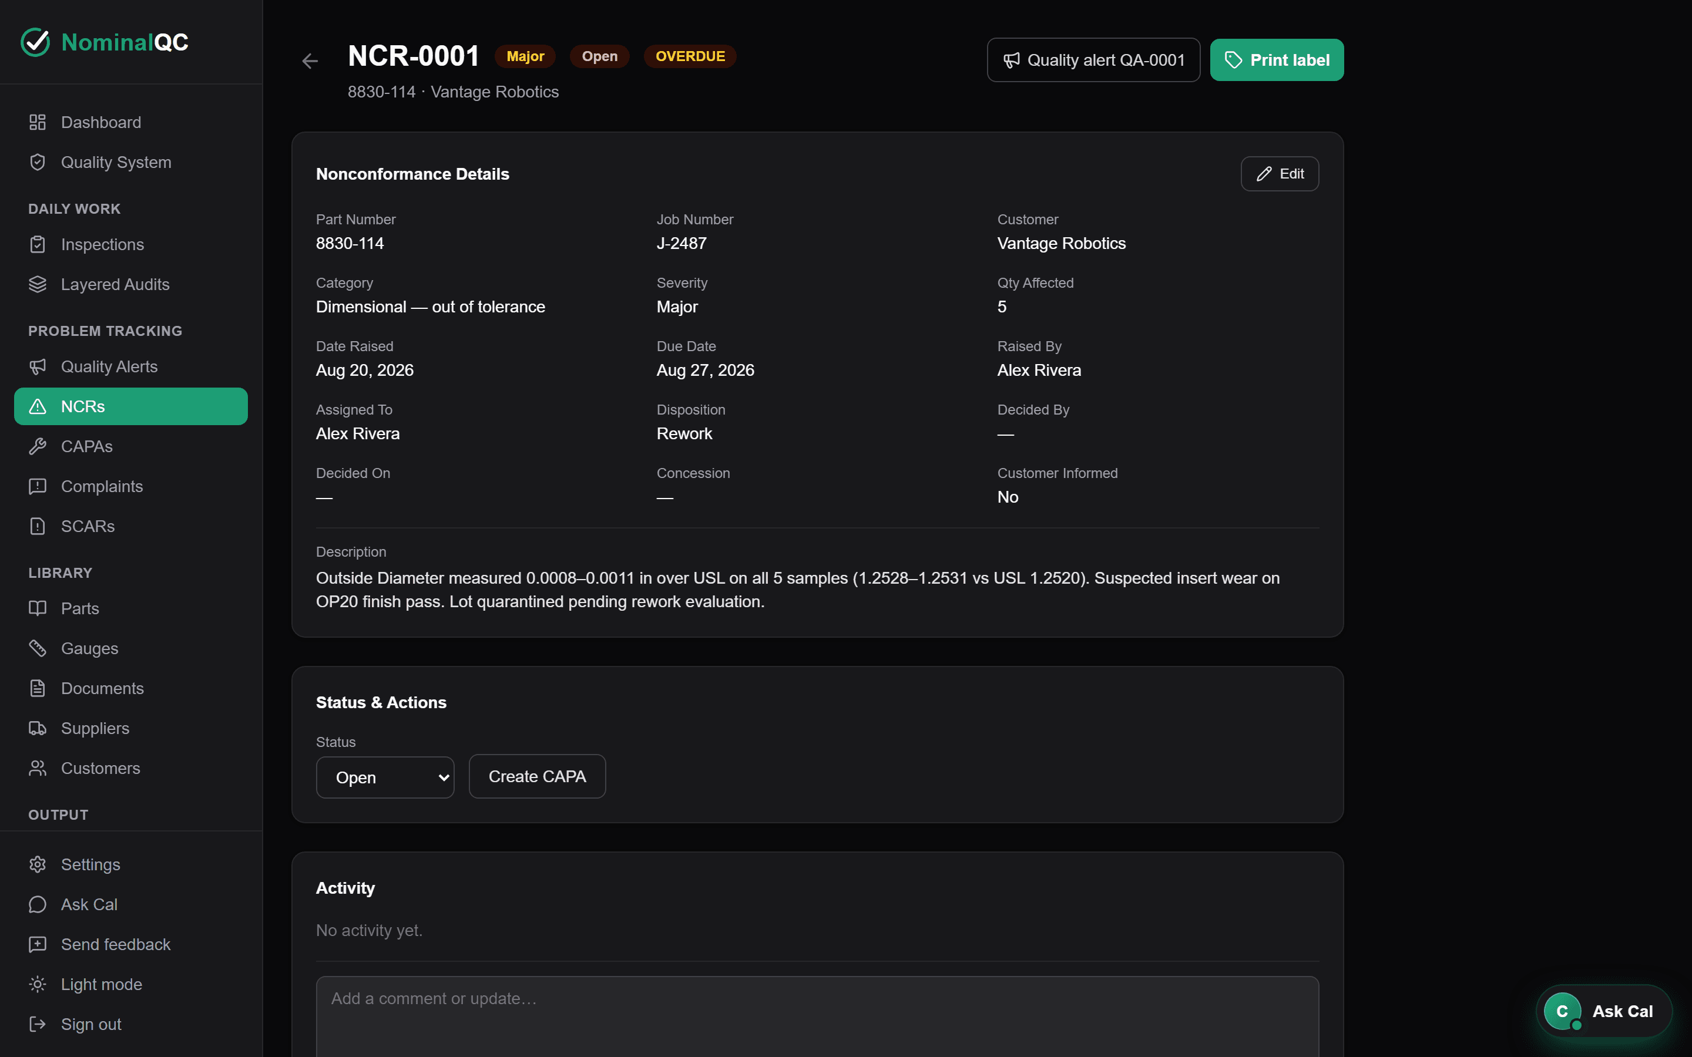Click the Inspections clipboard icon

point(38,245)
